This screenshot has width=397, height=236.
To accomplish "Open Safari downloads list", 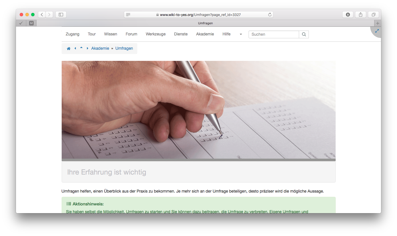I will 348,15.
